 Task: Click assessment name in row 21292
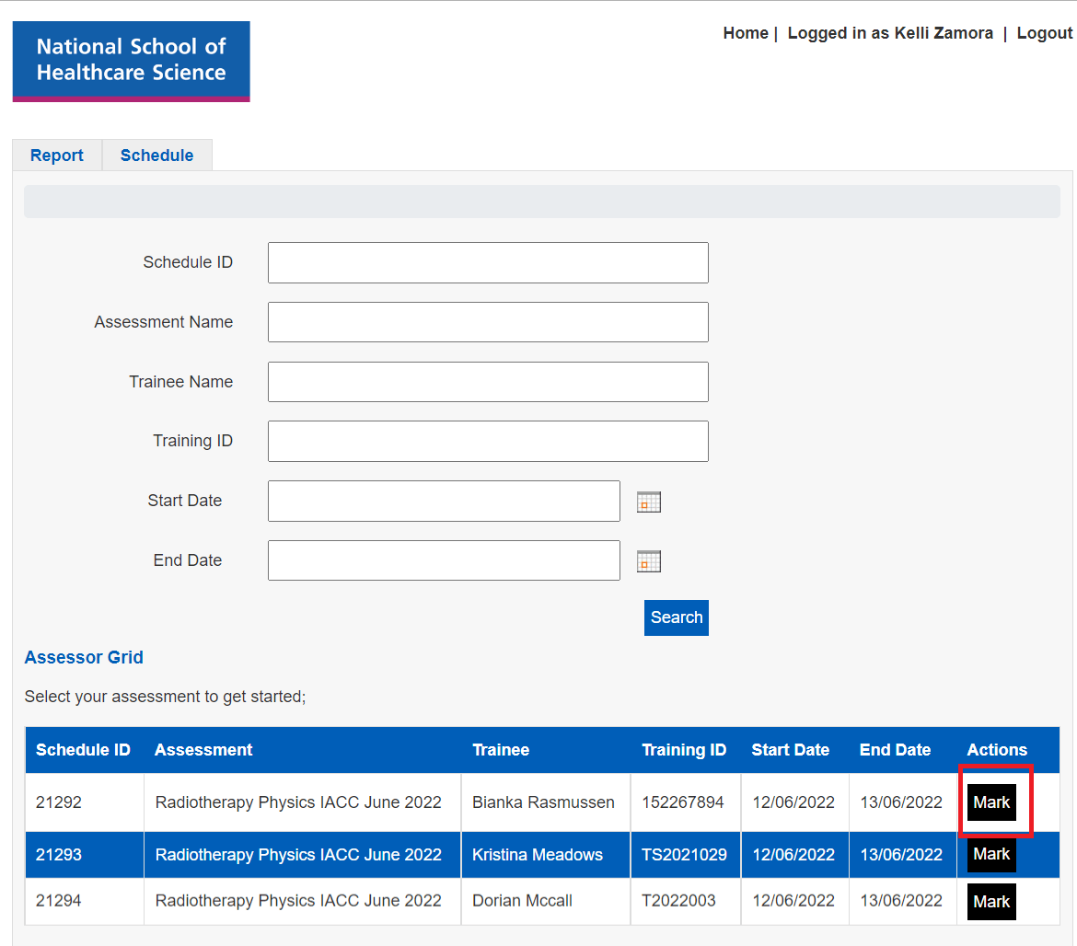coord(298,802)
